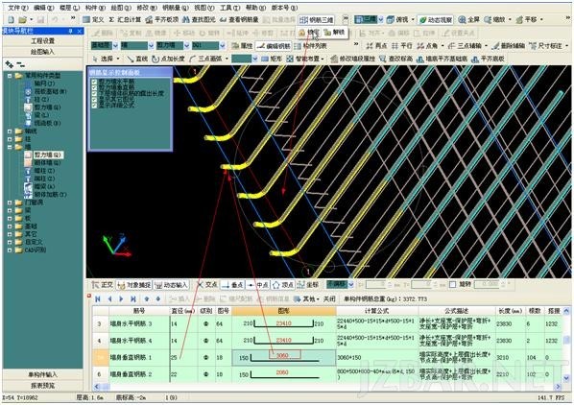
Task: Enable the 旋转 rotate checkbox
Action: click(x=453, y=284)
